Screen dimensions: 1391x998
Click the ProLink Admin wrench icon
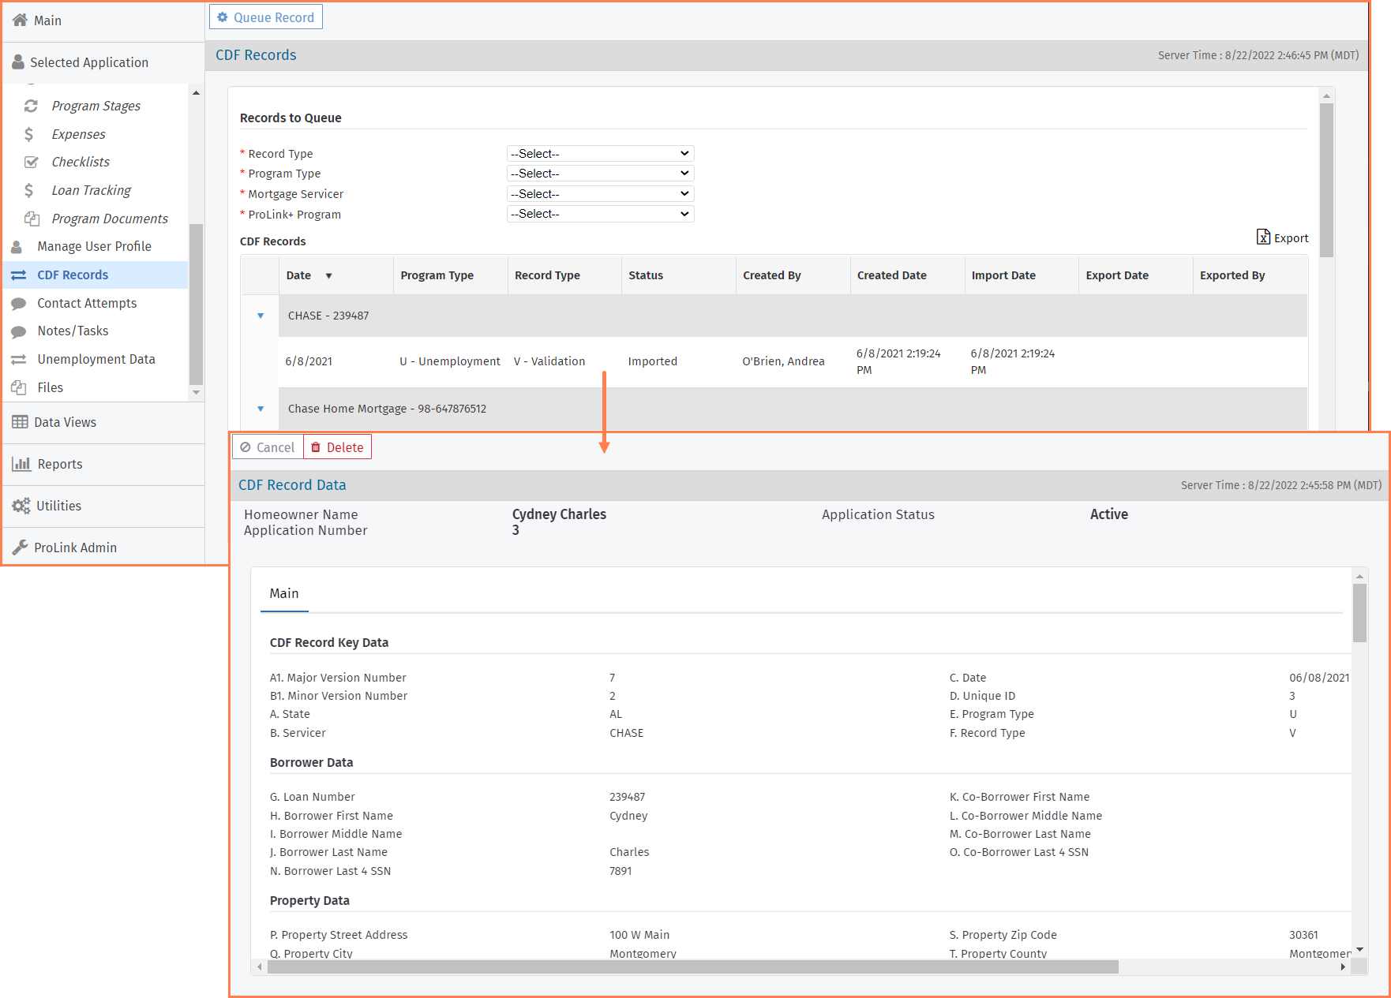pos(20,548)
